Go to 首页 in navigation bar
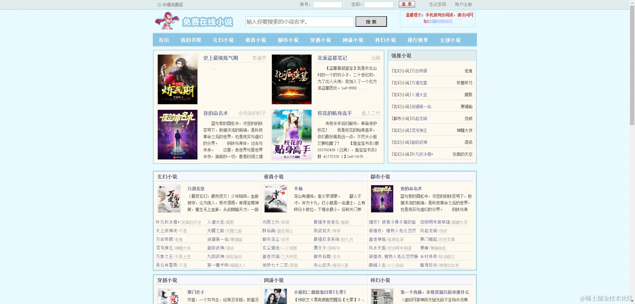 click(164, 40)
